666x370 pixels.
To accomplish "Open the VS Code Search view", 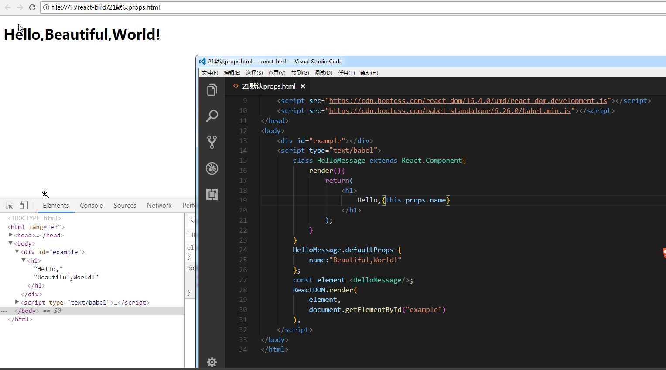I will click(212, 116).
